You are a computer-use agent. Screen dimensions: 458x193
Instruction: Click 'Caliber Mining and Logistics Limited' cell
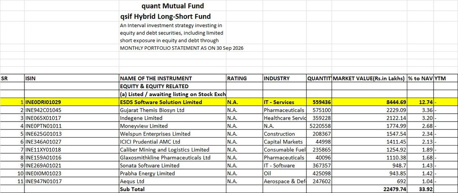(173, 149)
